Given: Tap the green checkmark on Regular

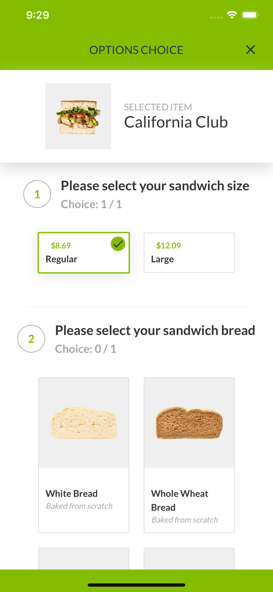Looking at the screenshot, I should (118, 244).
